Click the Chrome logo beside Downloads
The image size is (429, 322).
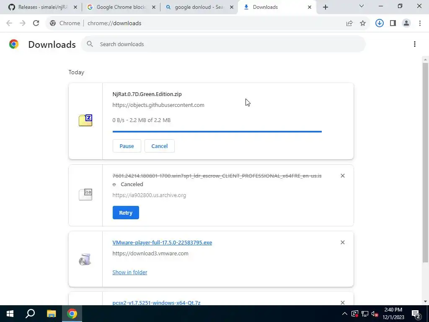tap(14, 44)
